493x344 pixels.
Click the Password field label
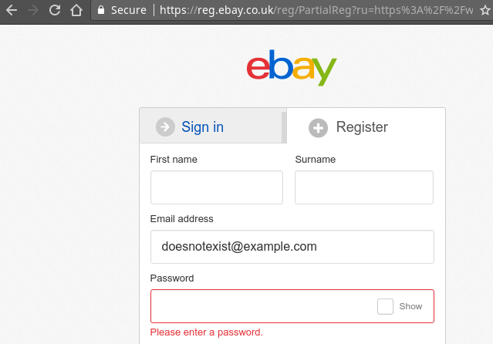172,278
